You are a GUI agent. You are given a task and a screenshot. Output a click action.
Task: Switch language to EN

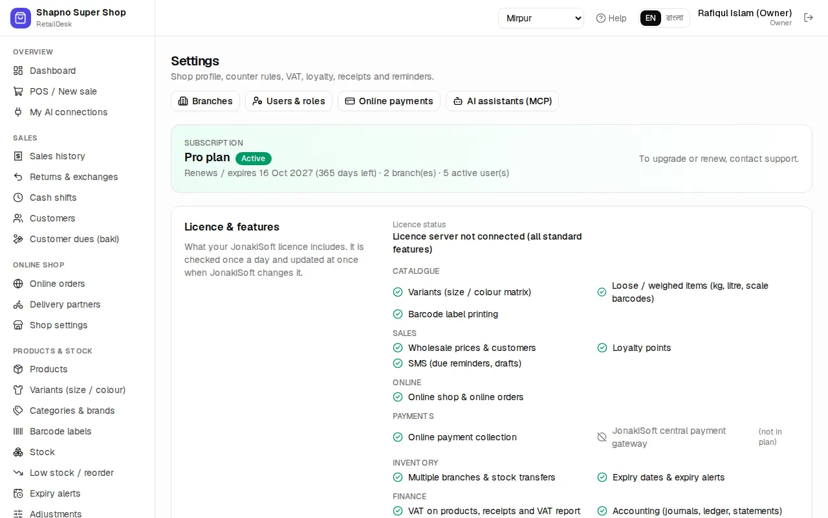click(651, 18)
